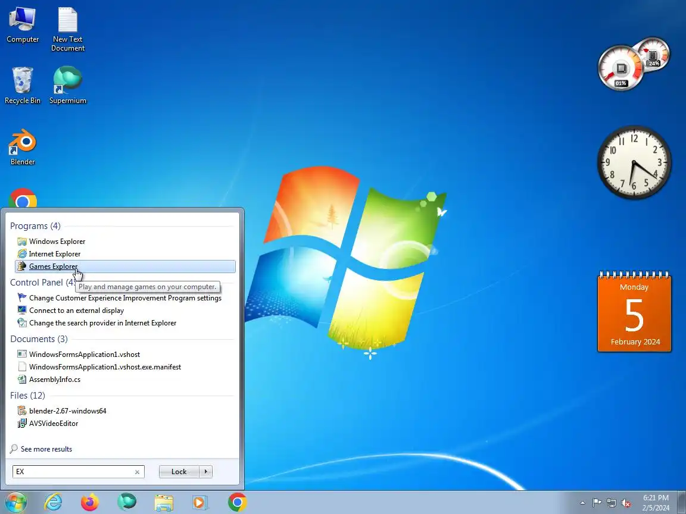Open AssemblyInfo.cs document
The image size is (686, 514).
coord(55,380)
